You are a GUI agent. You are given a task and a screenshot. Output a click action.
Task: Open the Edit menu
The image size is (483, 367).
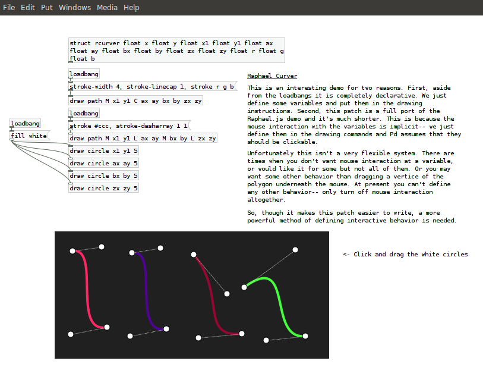28,8
